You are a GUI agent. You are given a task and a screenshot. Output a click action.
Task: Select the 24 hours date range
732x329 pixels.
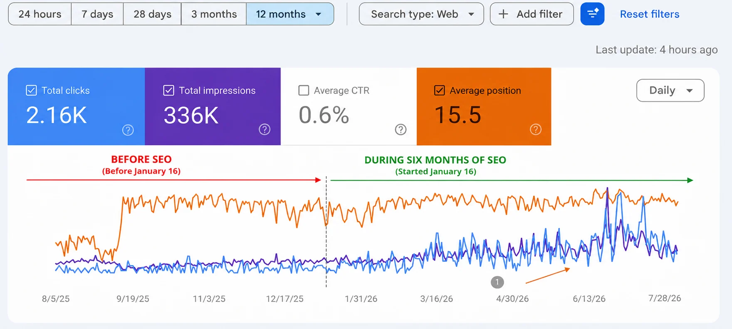point(40,14)
